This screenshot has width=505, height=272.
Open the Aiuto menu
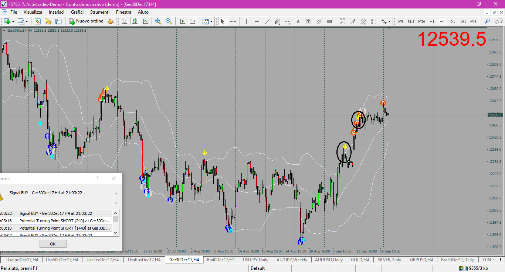point(143,12)
